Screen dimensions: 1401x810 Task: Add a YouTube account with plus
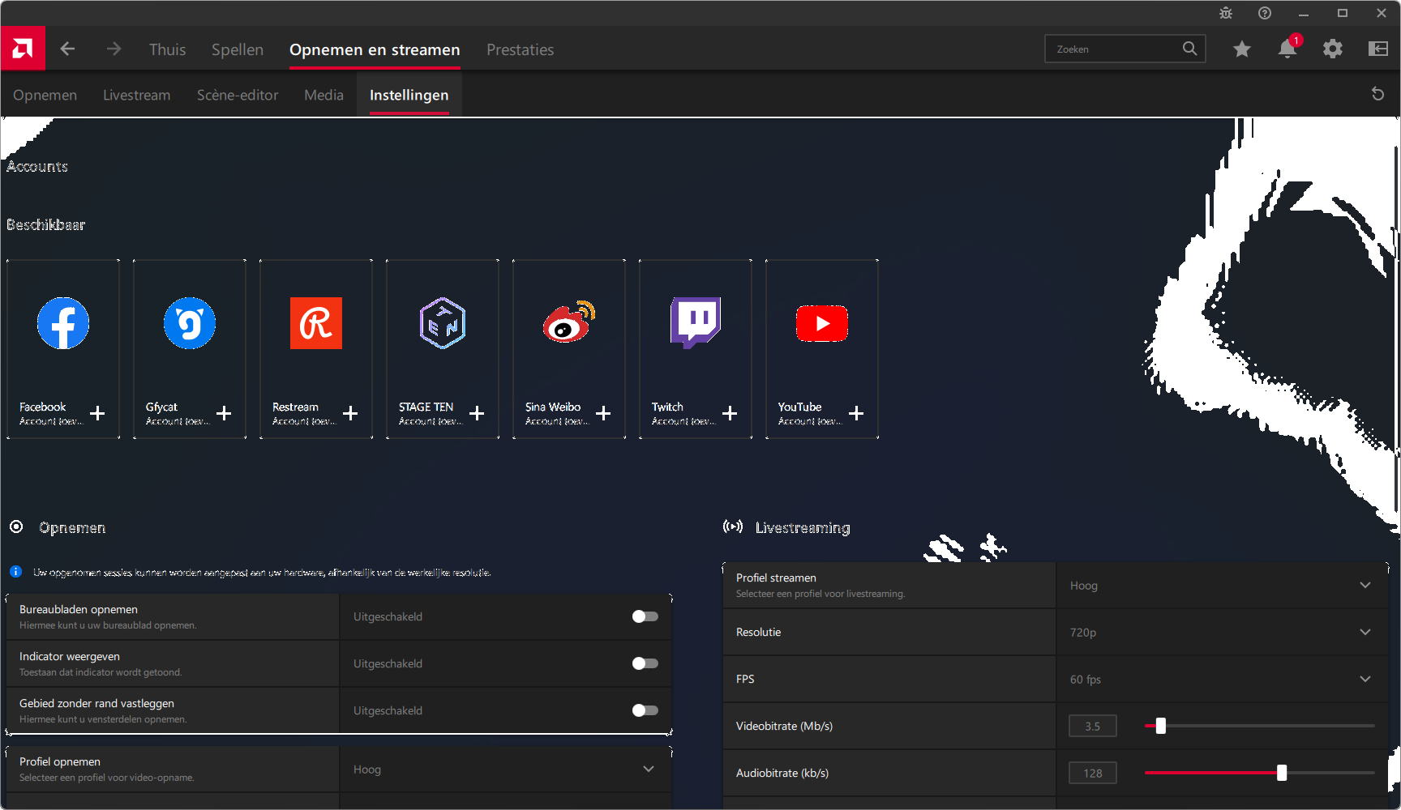856,413
